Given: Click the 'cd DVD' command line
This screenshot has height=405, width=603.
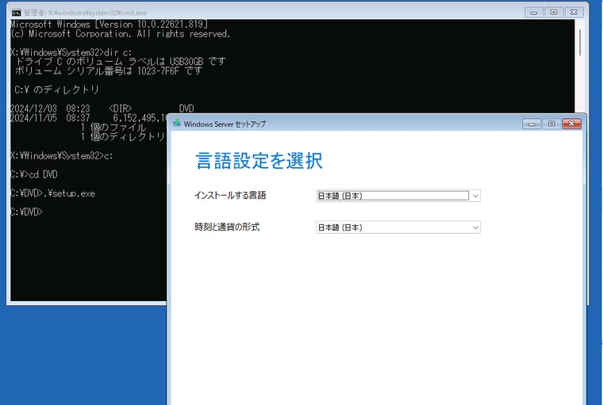Looking at the screenshot, I should pos(34,174).
